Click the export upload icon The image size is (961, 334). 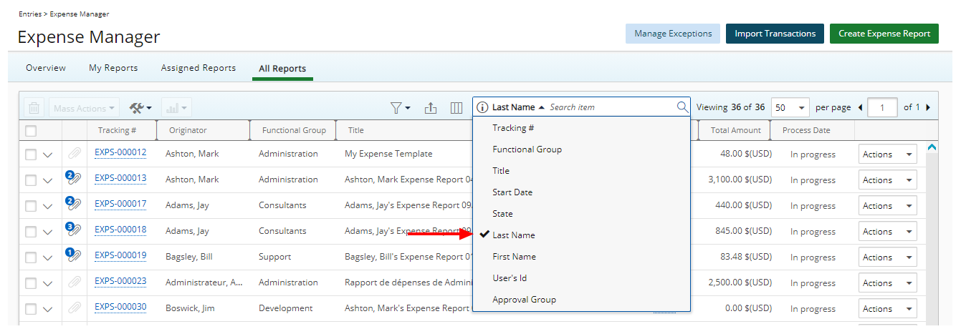click(430, 108)
